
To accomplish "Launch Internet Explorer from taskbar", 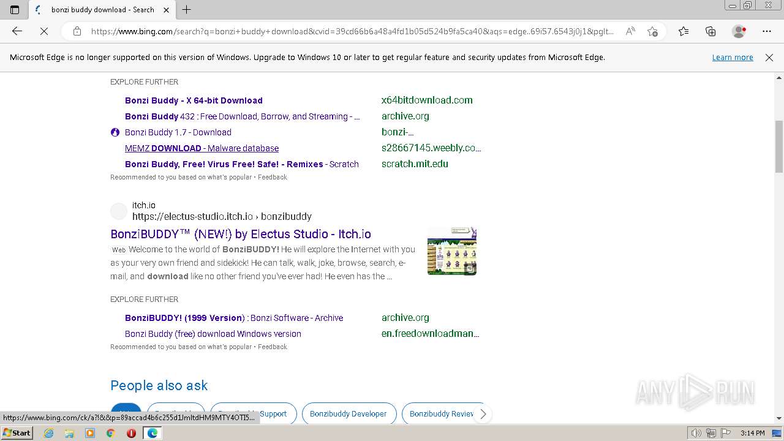I will point(49,433).
